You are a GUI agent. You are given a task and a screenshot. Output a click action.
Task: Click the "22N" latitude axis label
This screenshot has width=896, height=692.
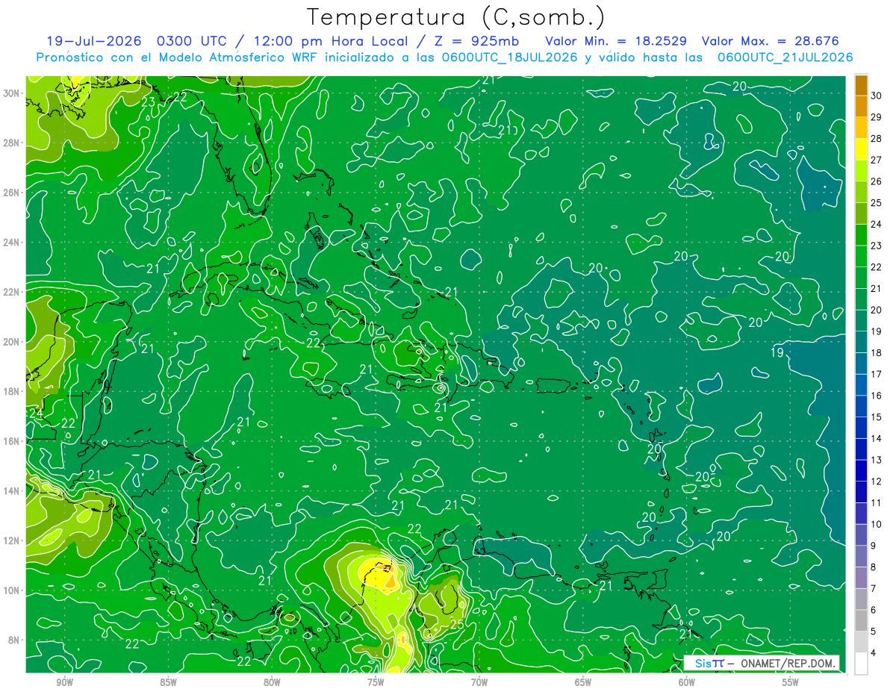coord(10,292)
